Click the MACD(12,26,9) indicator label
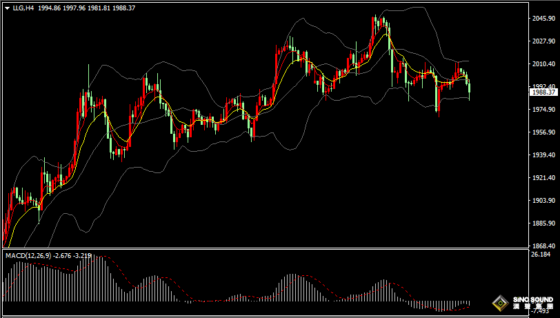 [x=26, y=256]
